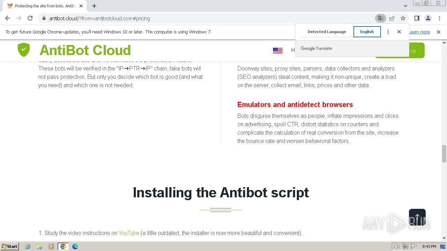Viewport: 447px width, 251px height.
Task: Share this page icon
Action: point(392,18)
